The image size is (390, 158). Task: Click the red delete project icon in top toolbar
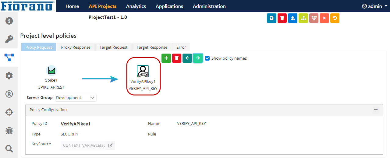282,18
